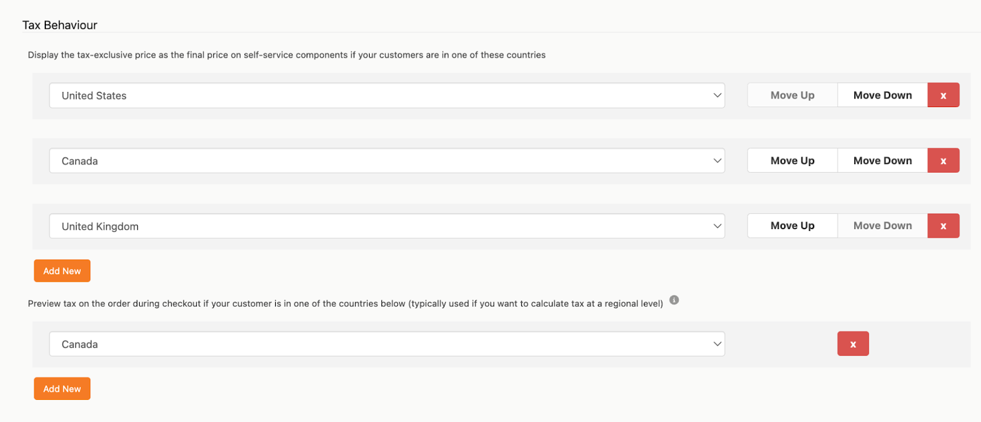Expand the United States dropdown chevron
Screen dimensions: 981x422
(717, 96)
